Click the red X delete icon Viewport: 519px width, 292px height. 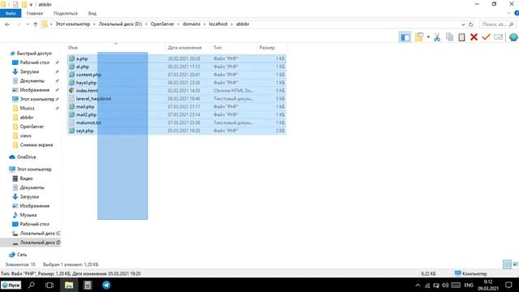474,37
